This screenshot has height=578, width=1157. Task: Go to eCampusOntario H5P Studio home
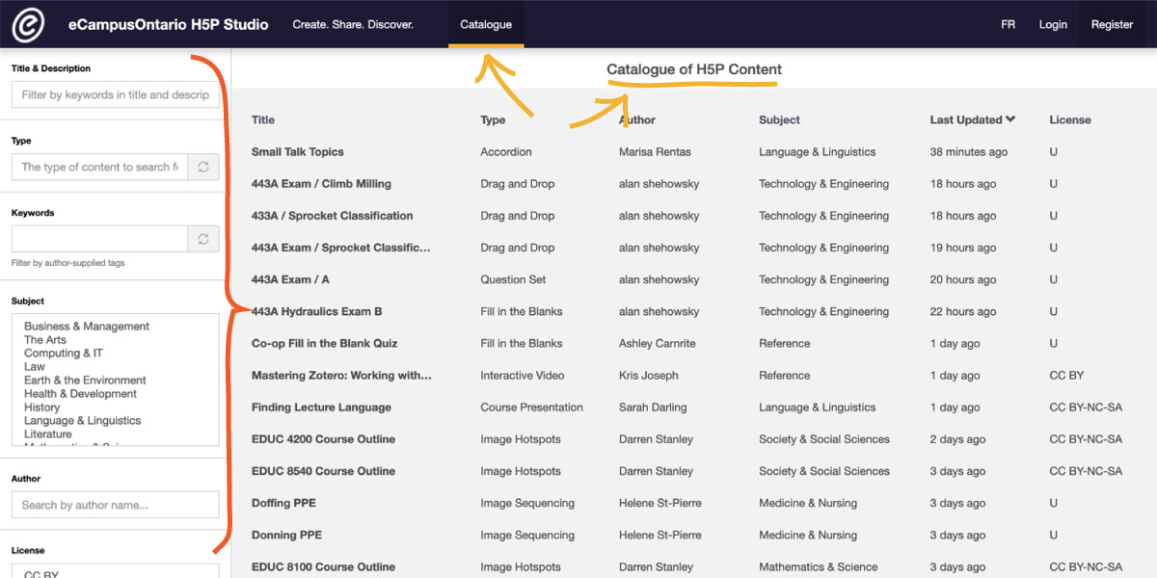point(169,24)
